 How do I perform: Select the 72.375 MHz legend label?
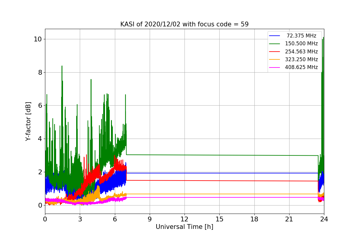pos(301,36)
